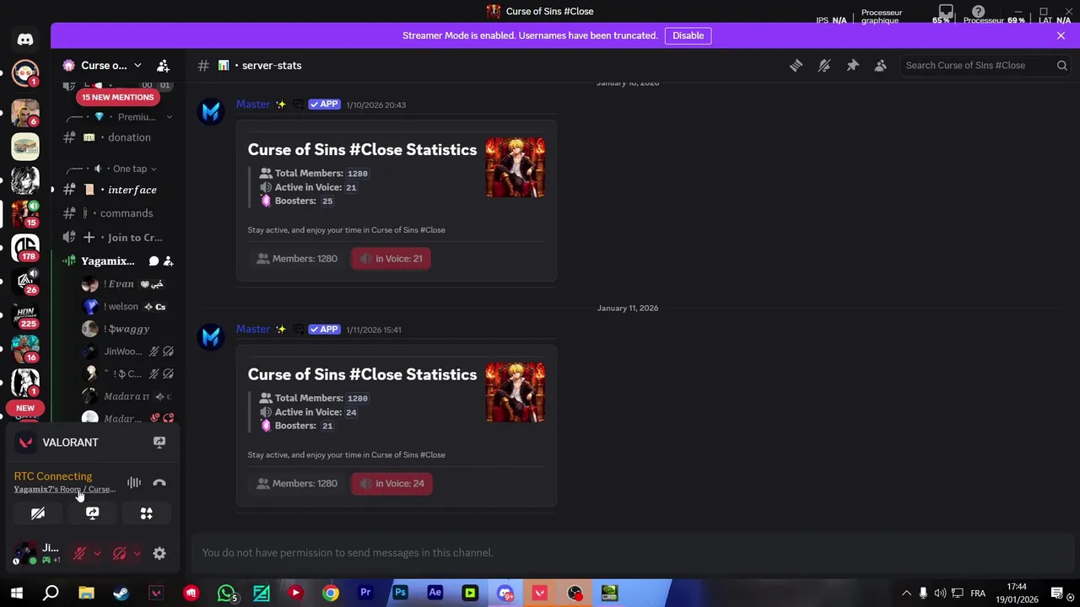The width and height of the screenshot is (1080, 607).
Task: Stream VALORANT using the game panel screen icon
Action: (x=159, y=442)
